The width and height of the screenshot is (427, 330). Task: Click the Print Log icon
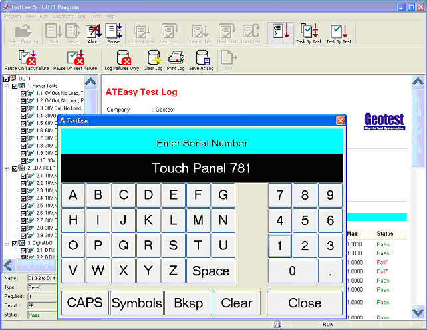click(x=176, y=60)
